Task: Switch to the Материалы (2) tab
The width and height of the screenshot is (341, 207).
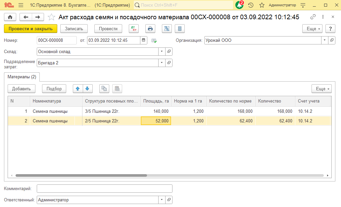Action: [22, 77]
